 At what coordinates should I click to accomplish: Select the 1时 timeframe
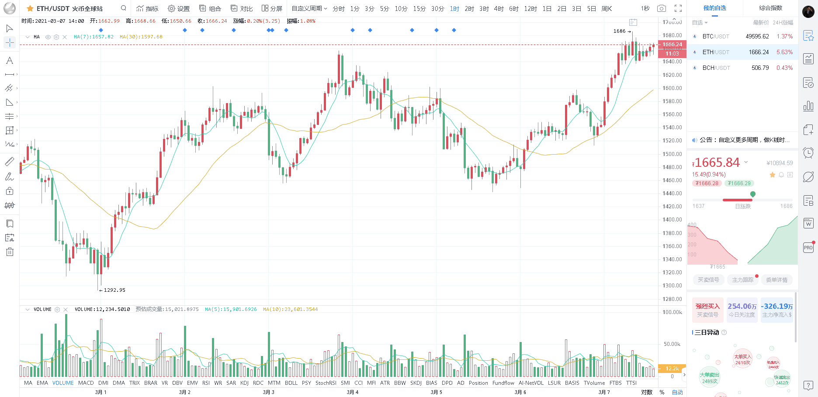(454, 8)
